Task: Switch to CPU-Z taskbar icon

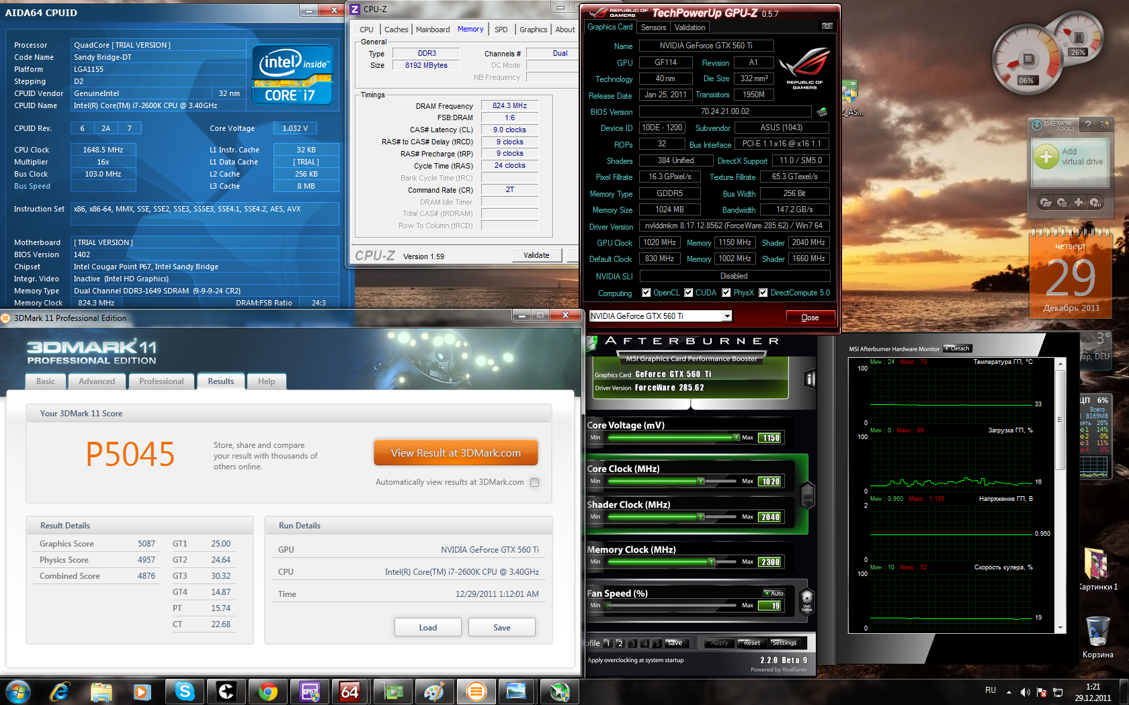Action: tap(309, 691)
